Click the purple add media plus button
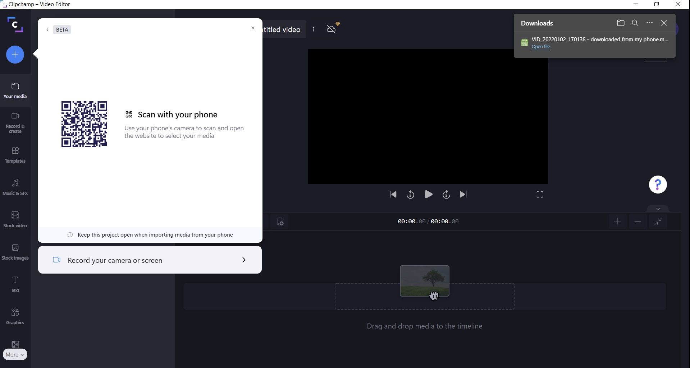690x368 pixels. (15, 55)
